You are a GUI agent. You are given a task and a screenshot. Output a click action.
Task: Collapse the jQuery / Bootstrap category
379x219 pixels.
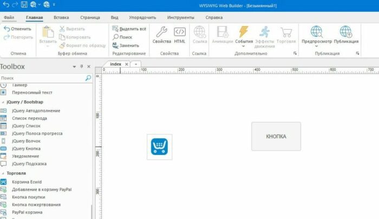pos(3,102)
